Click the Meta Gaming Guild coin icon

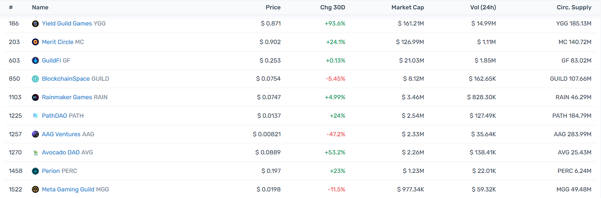click(x=35, y=189)
